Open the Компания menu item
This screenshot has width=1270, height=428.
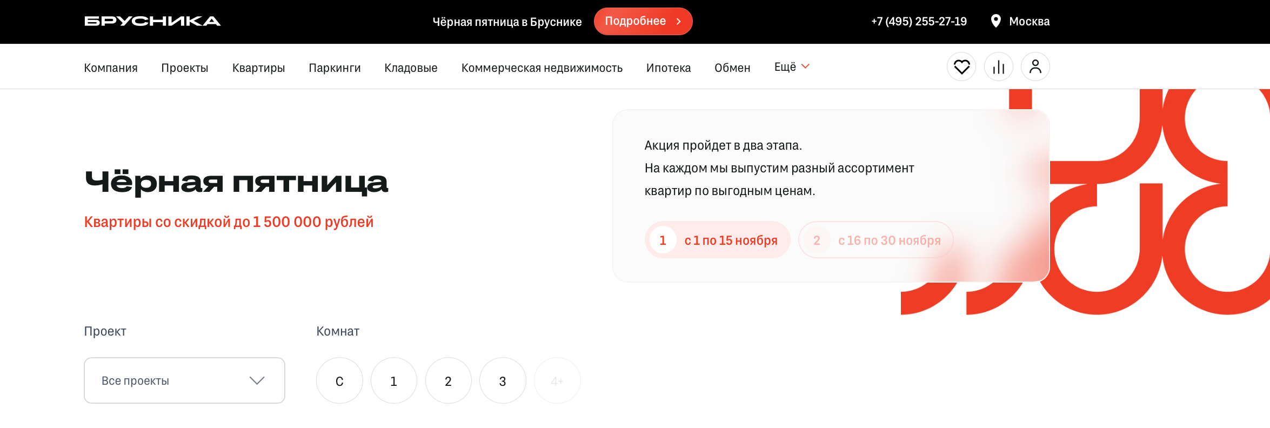(x=111, y=68)
